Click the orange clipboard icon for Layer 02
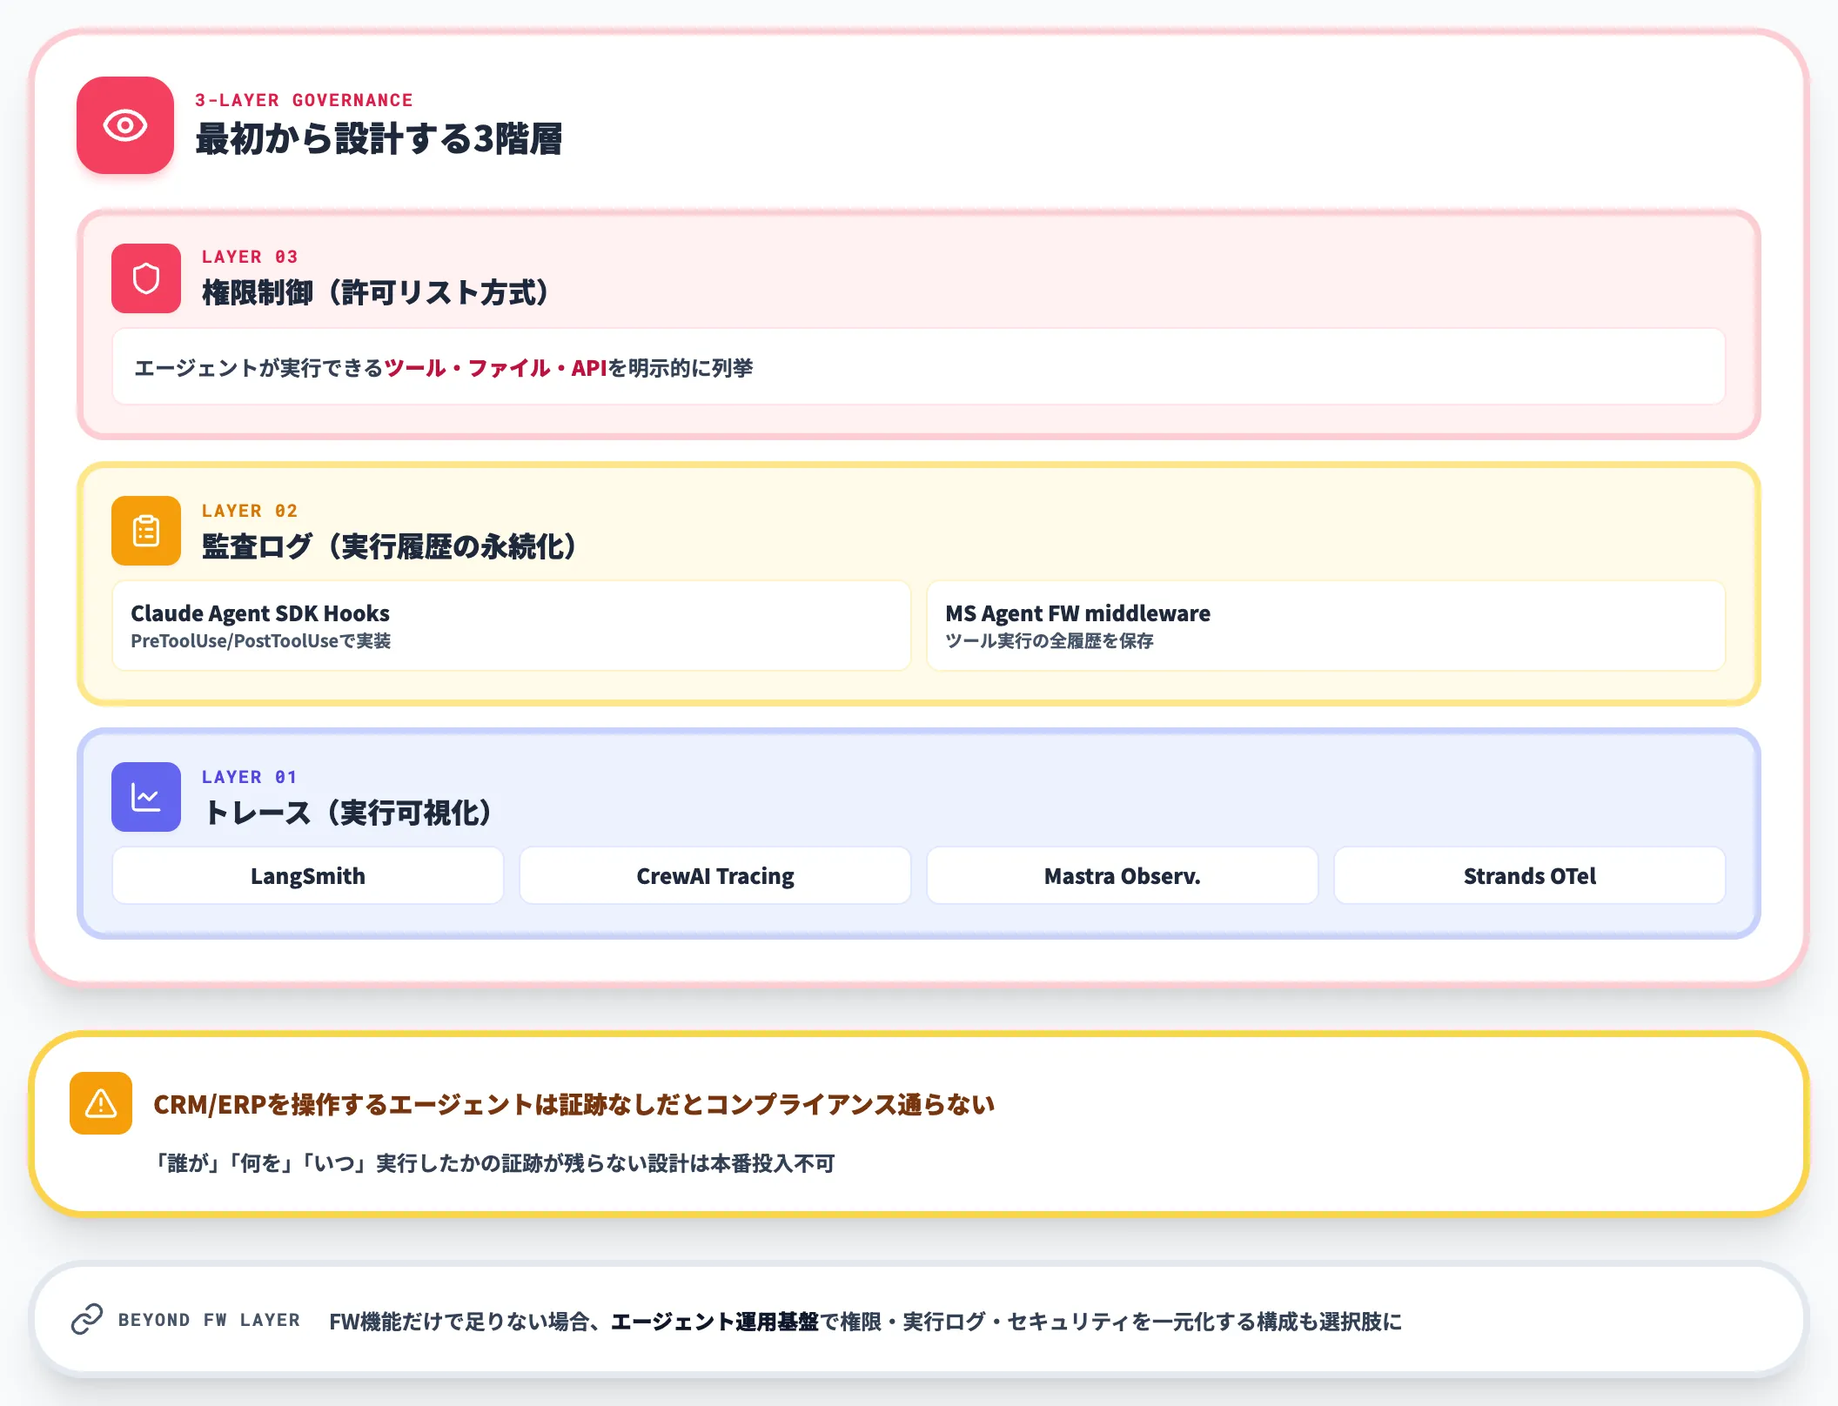 click(x=146, y=531)
